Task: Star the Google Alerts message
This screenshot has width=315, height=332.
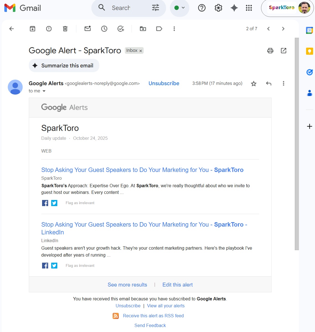Action: [x=254, y=84]
